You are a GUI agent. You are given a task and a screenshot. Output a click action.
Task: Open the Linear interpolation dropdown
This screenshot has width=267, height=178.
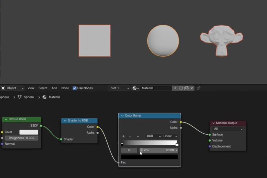click(x=170, y=136)
